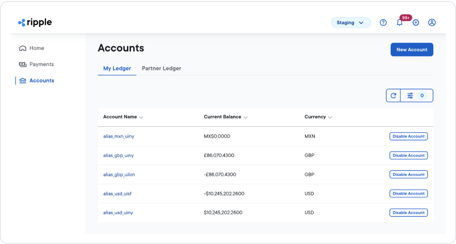This screenshot has height=244, width=456.
Task: Switch to Partner Ledger tab
Action: [161, 68]
